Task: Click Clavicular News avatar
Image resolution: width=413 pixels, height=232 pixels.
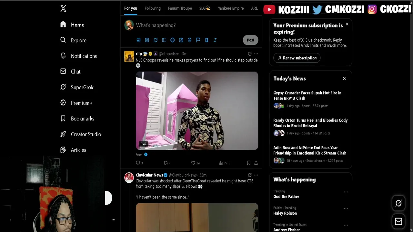Action: click(129, 178)
